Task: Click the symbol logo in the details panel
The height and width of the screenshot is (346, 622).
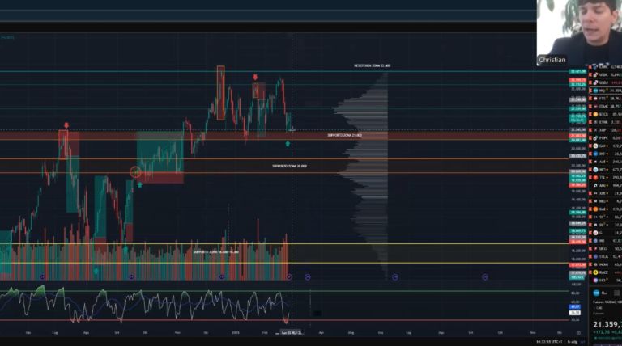Action: pos(596,293)
